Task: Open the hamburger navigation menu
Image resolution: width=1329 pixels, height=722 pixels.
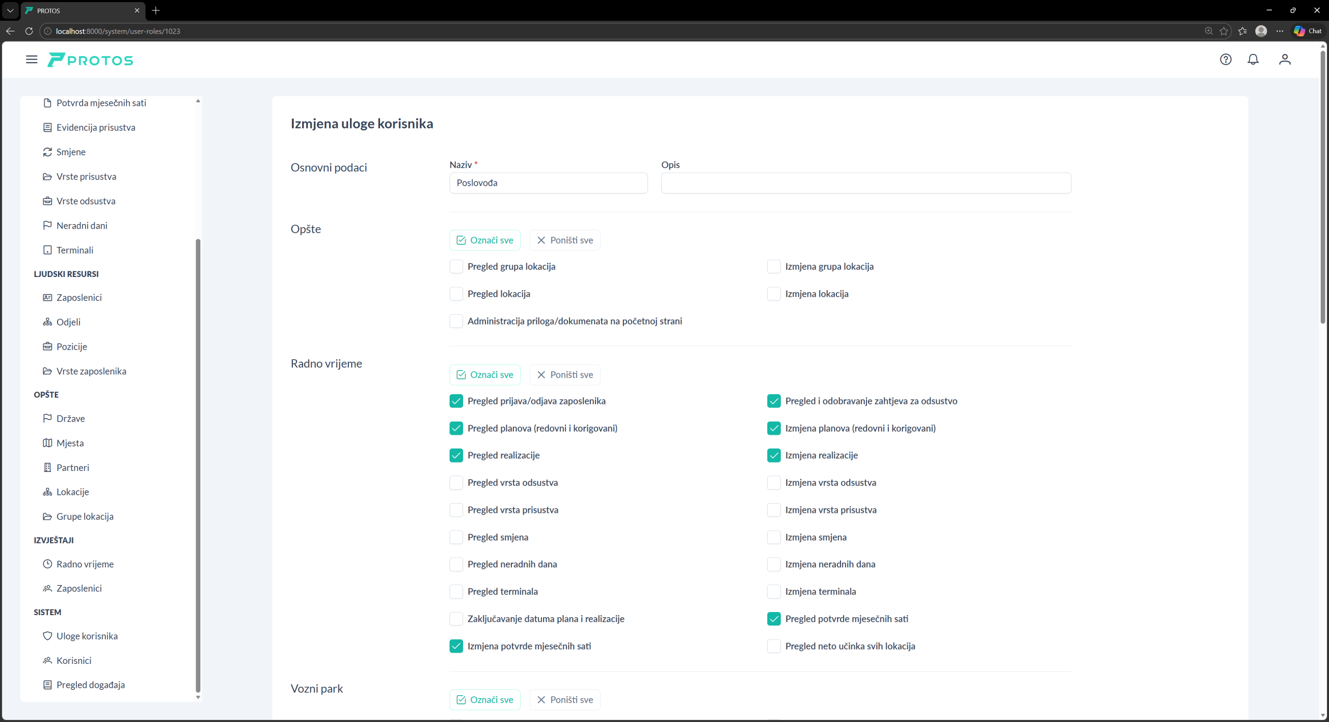Action: (32, 60)
